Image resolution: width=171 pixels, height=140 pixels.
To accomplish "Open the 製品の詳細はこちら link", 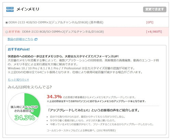I will [20, 39].
